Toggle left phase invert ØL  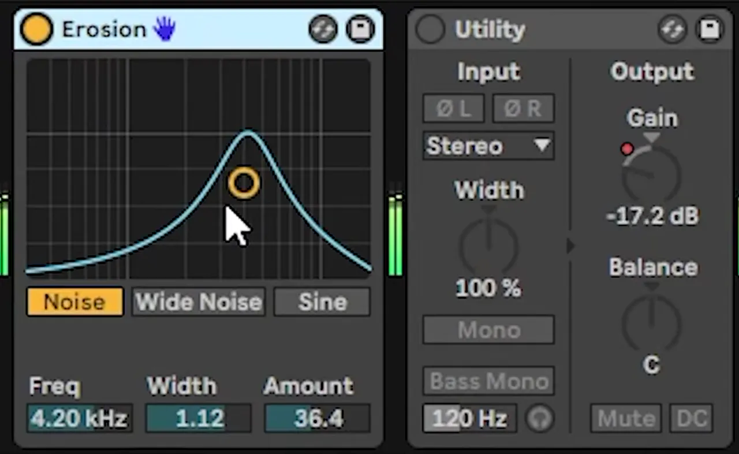click(x=453, y=109)
